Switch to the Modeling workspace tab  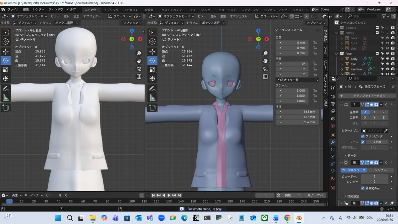[x=111, y=10]
